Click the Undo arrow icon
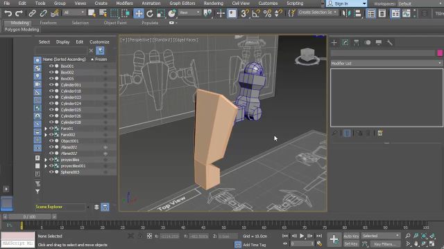444x249 pixels. pos(8,13)
